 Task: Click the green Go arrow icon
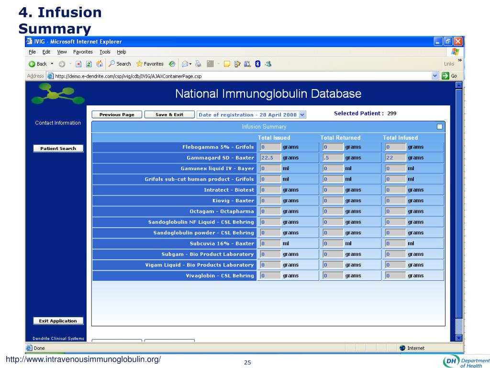point(445,76)
